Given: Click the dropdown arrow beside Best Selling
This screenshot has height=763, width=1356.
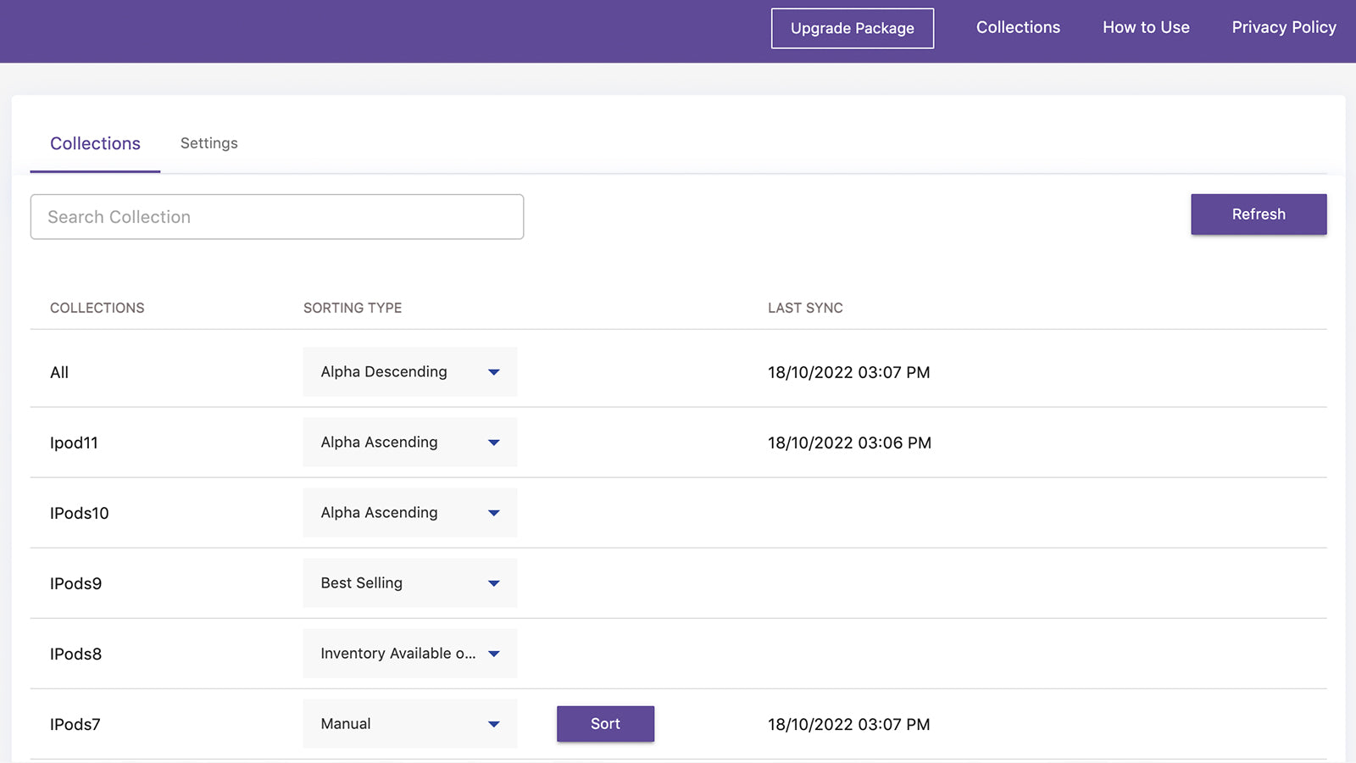Looking at the screenshot, I should tap(494, 583).
